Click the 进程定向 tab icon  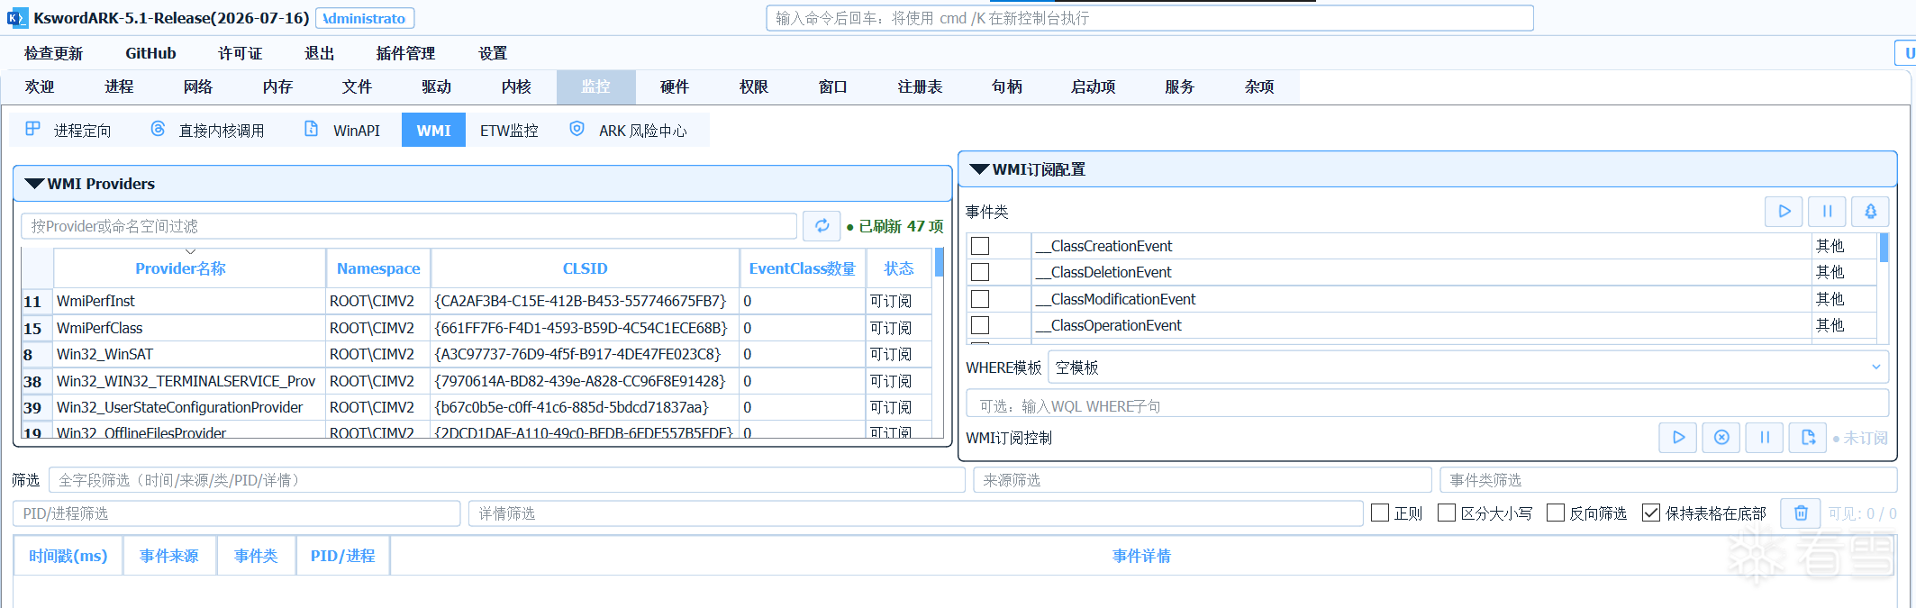32,129
